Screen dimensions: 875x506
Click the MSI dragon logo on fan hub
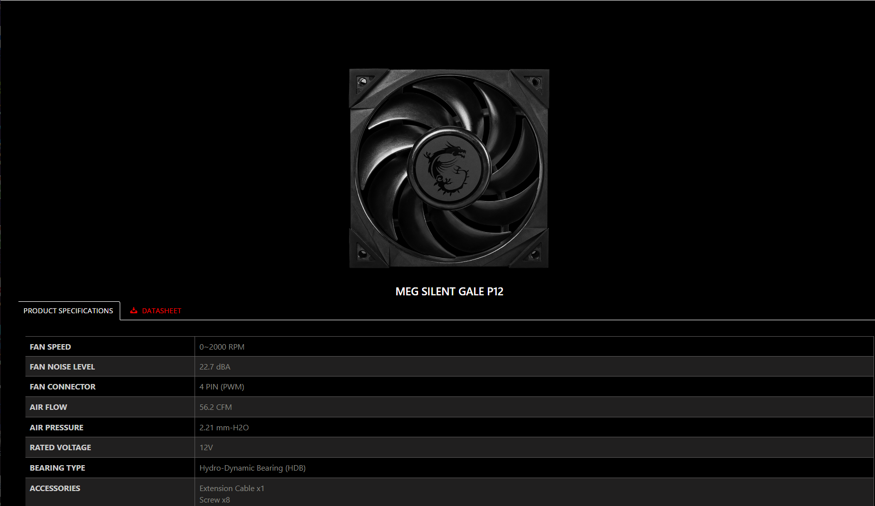pos(447,168)
